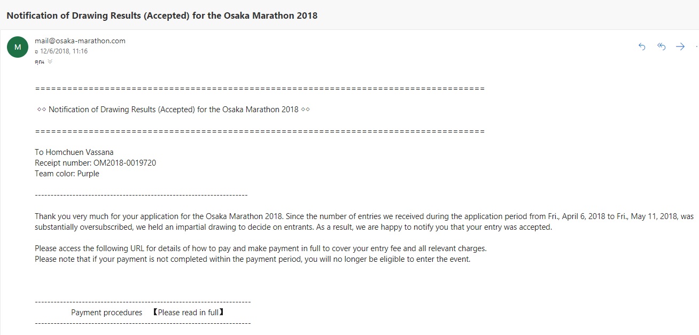Click the receipt number OM2018-0019720
The image size is (699, 335).
pos(125,163)
